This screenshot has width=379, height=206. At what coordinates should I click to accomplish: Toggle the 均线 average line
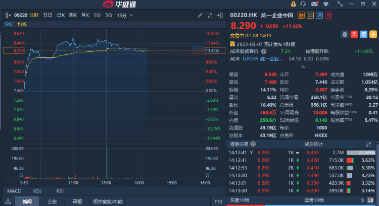pyautogui.click(x=22, y=24)
